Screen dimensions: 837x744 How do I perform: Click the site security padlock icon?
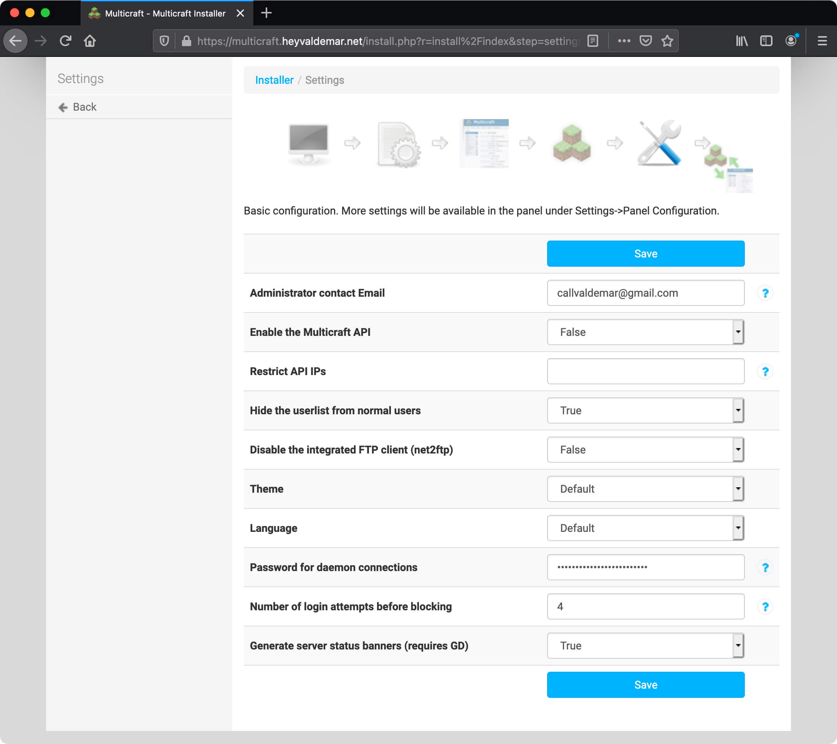(x=186, y=41)
